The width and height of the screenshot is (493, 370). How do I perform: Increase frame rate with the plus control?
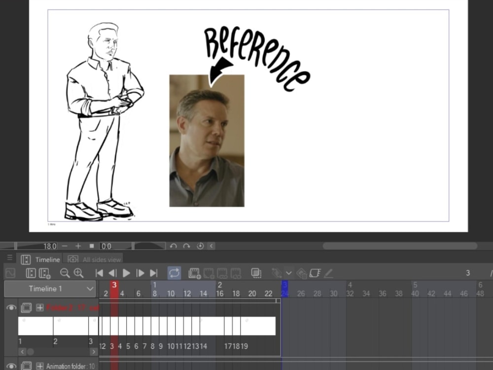(77, 246)
